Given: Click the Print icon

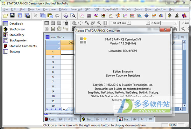Looking at the screenshot, I should [x=66, y=16].
